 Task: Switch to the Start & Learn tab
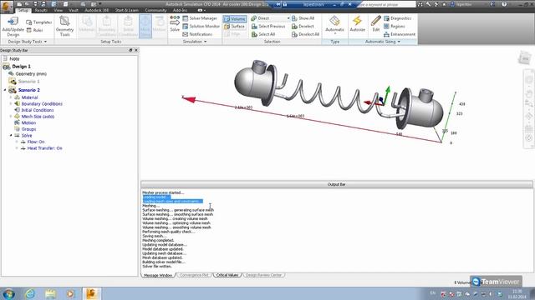tap(126, 10)
